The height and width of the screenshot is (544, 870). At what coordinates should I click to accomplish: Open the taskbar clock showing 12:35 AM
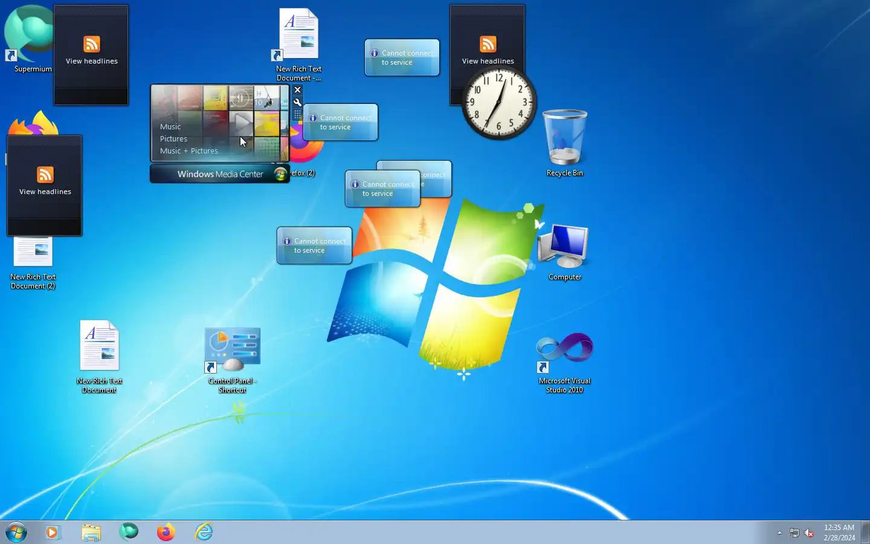point(839,533)
